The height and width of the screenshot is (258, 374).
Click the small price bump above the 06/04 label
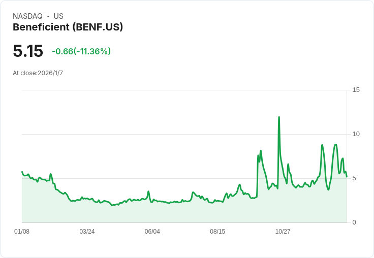[x=148, y=192]
